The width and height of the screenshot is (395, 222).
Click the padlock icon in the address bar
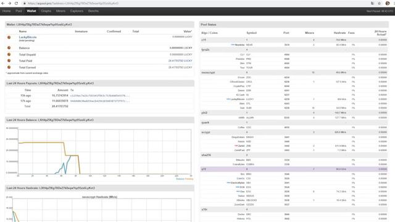(25, 3)
